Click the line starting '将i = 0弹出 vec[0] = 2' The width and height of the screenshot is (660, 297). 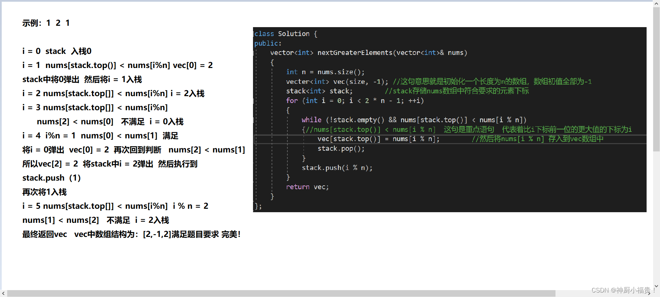point(134,150)
